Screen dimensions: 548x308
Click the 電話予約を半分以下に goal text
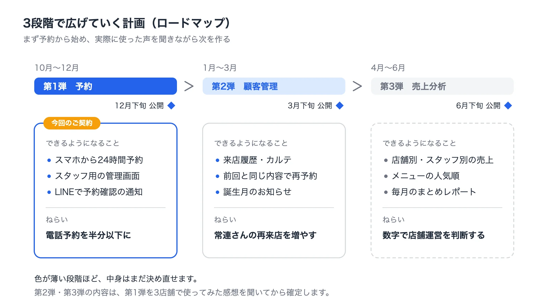pyautogui.click(x=88, y=235)
